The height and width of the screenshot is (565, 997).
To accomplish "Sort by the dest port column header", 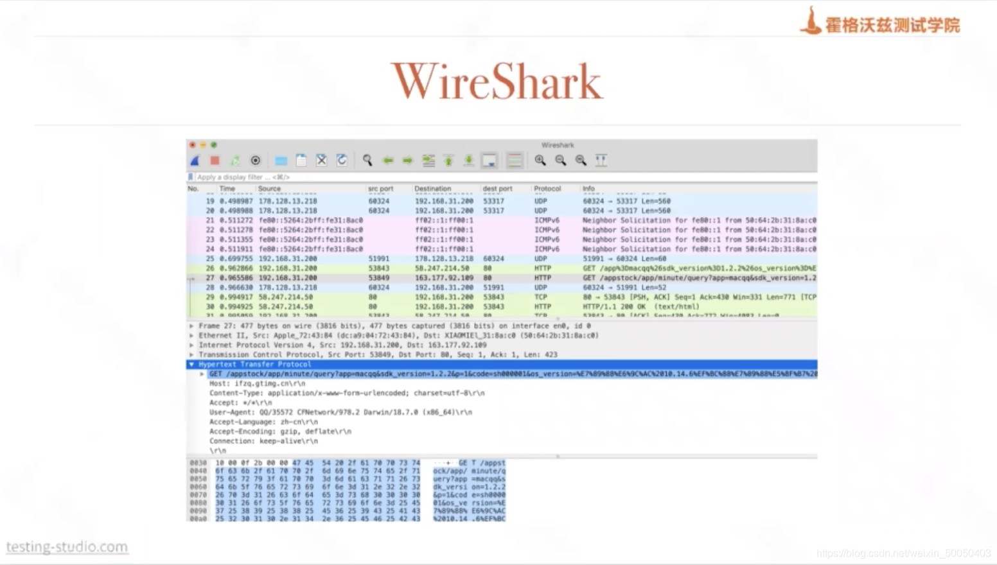I will (x=498, y=189).
